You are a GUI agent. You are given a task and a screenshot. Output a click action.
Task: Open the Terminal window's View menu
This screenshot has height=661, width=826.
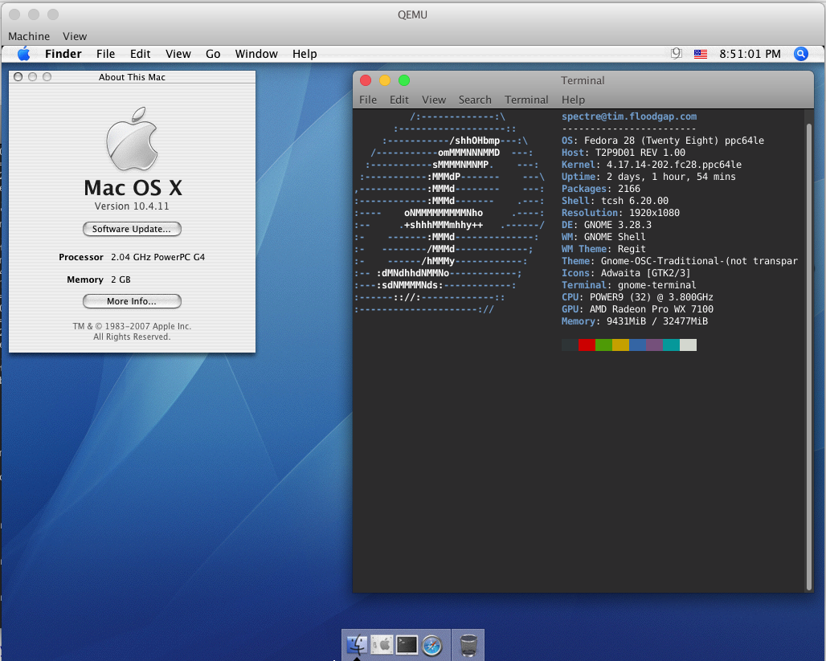point(434,100)
